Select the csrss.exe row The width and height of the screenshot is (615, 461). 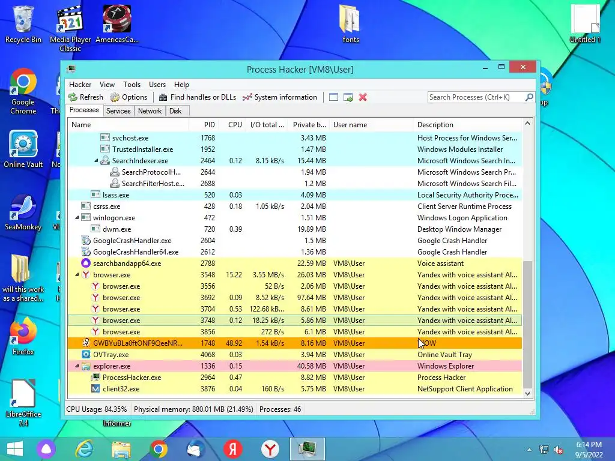click(295, 206)
